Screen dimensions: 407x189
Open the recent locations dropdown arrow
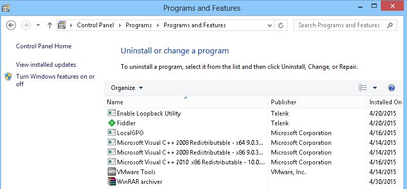click(x=38, y=26)
